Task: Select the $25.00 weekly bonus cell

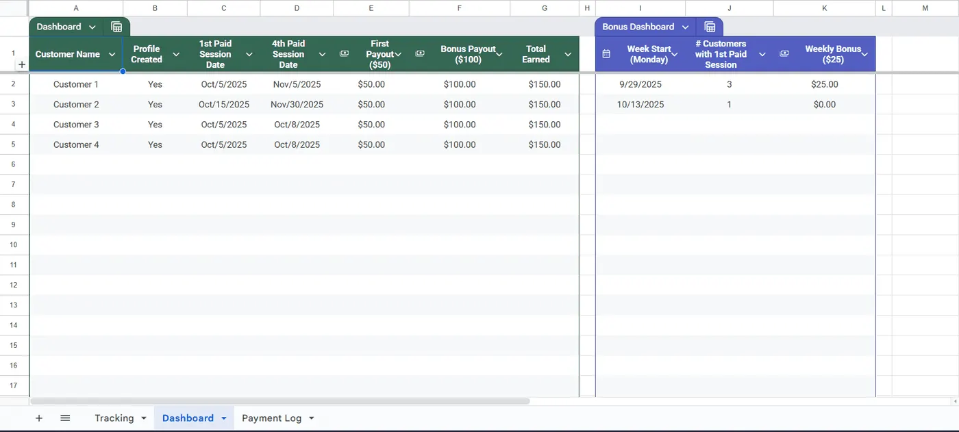Action: pyautogui.click(x=824, y=84)
